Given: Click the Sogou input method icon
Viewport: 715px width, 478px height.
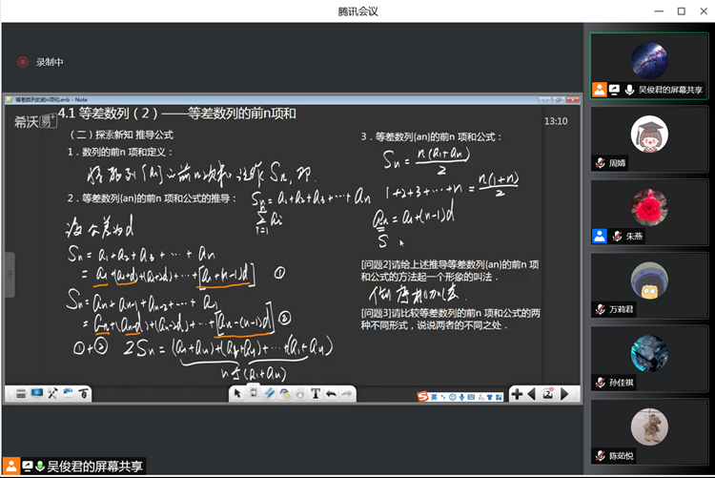Looking at the screenshot, I should tap(421, 395).
